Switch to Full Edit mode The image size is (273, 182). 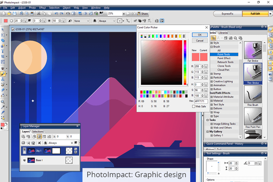(255, 14)
